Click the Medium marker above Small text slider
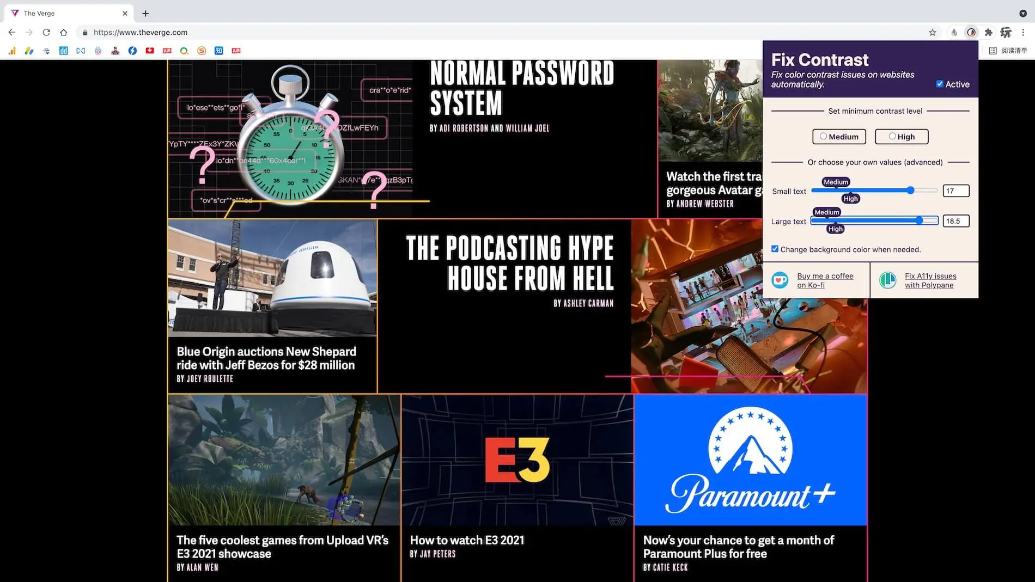Screen dimensions: 1035x582 (836, 182)
